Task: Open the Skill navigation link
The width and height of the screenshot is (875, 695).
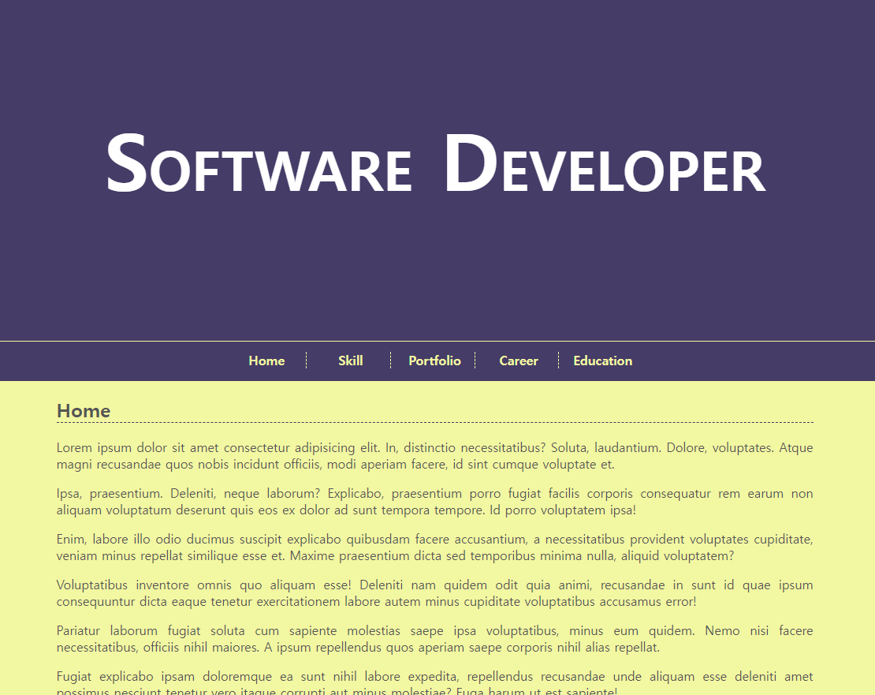Action: coord(350,361)
